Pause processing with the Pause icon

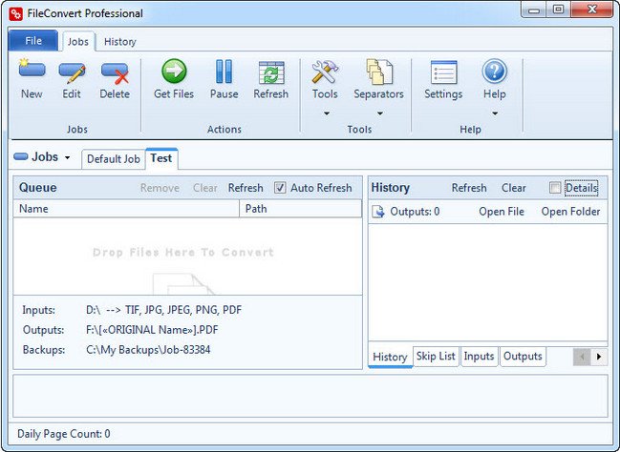click(224, 72)
